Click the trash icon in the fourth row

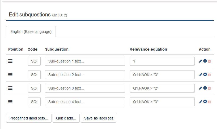[x=209, y=102]
